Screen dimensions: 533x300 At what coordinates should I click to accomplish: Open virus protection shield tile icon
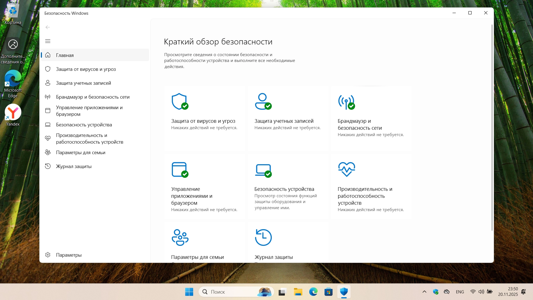(180, 101)
